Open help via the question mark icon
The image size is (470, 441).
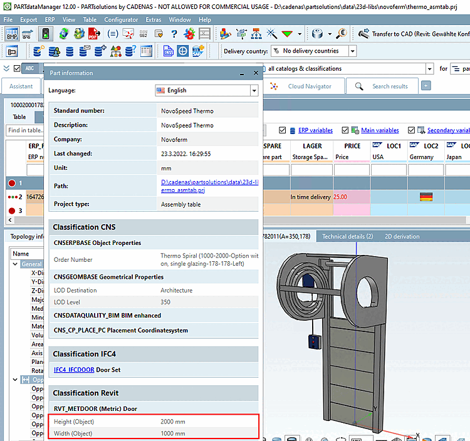click(174, 33)
